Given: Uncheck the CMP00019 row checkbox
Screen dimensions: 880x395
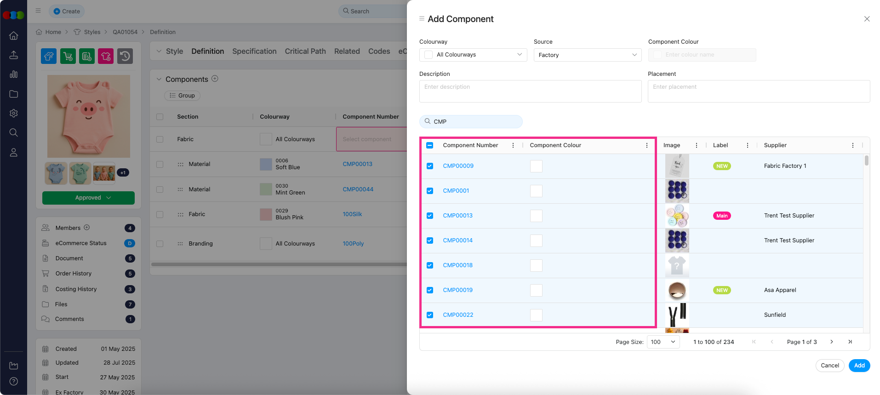Looking at the screenshot, I should (430, 290).
